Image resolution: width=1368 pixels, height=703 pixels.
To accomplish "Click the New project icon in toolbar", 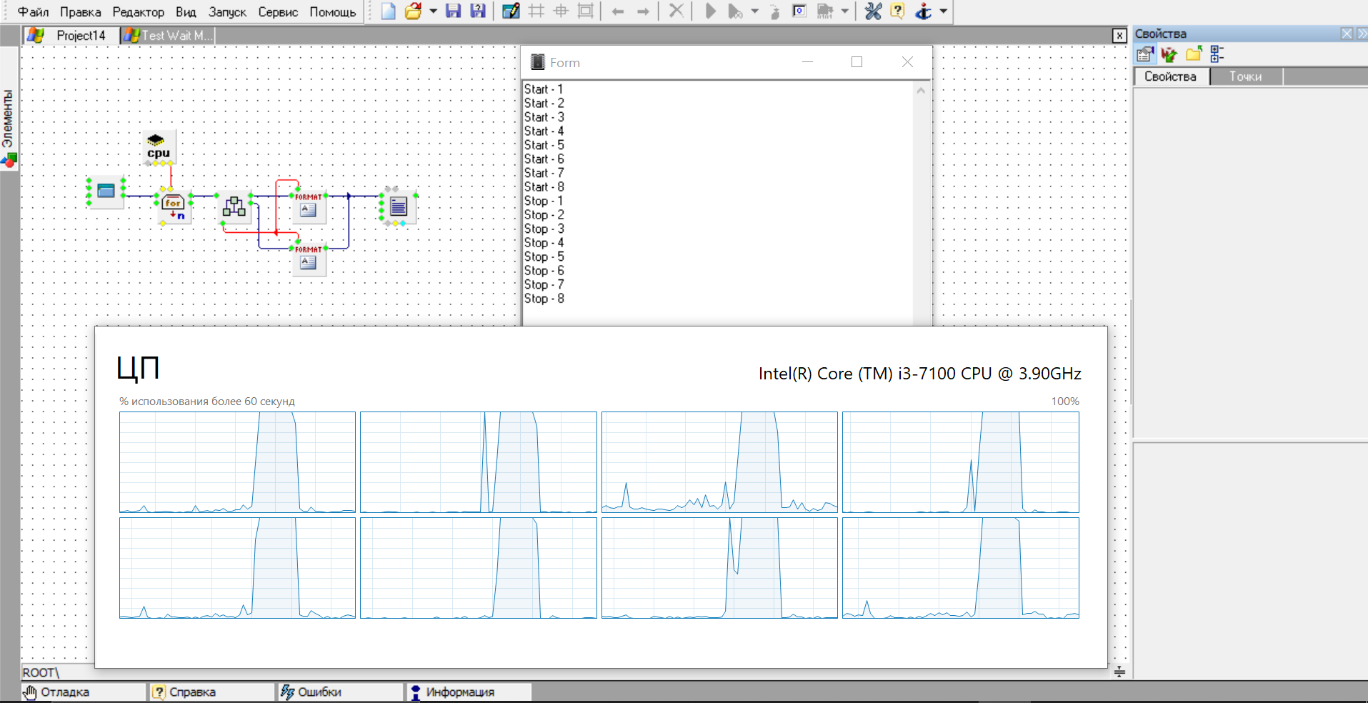I will (388, 11).
